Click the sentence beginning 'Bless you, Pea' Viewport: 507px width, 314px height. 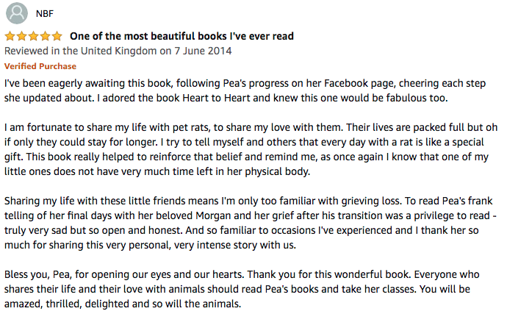click(125, 274)
